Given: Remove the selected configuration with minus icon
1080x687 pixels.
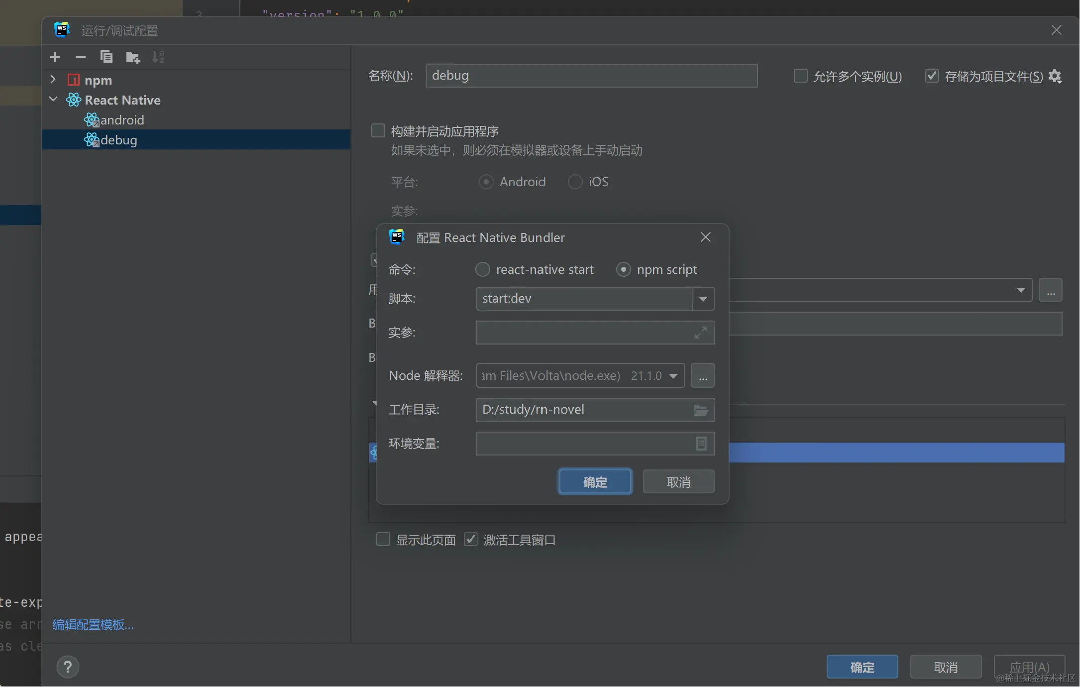Looking at the screenshot, I should (80, 57).
